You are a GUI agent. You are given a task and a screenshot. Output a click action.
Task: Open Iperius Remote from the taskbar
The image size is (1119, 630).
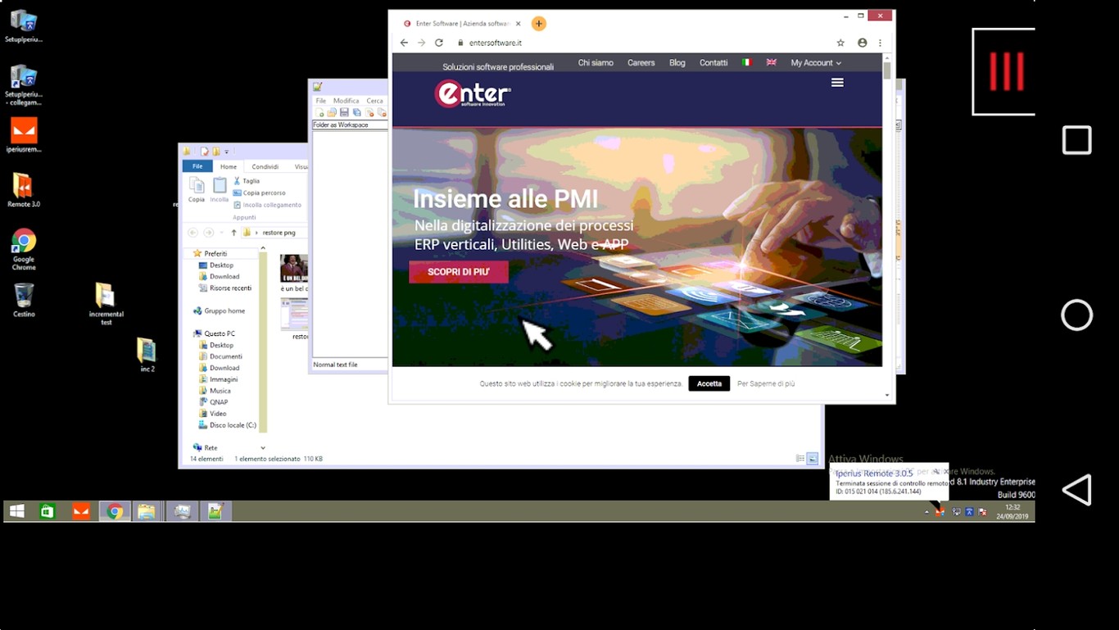[x=80, y=511]
